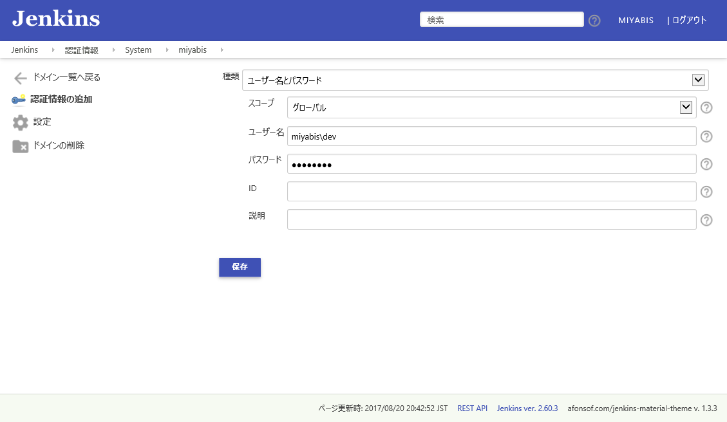The image size is (727, 422).
Task: Click the ユーザー名 field containing miyabis\dev
Action: pos(491,136)
